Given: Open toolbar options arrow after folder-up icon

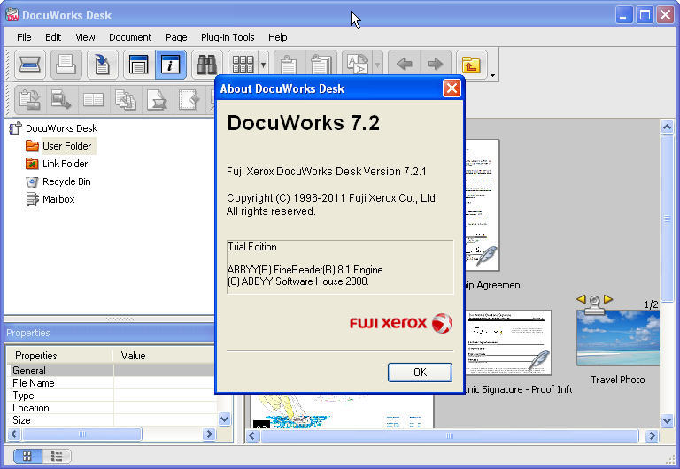Looking at the screenshot, I should [492, 75].
